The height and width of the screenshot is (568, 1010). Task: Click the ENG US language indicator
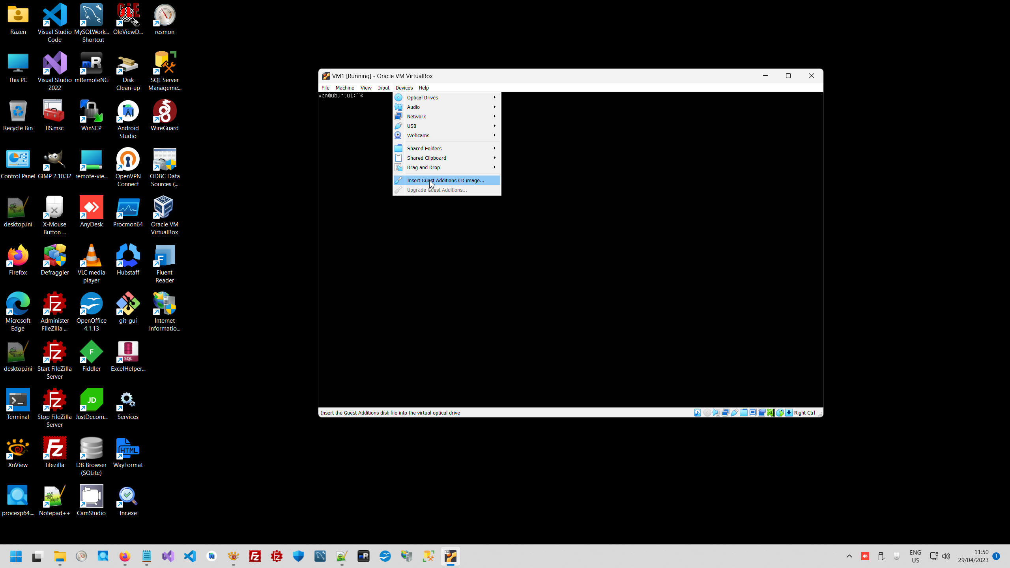[x=915, y=556]
